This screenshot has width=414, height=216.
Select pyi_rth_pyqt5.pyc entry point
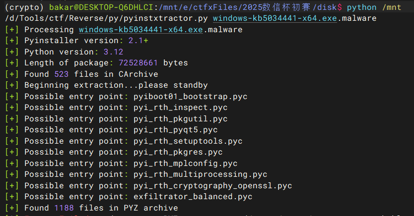[175, 130]
